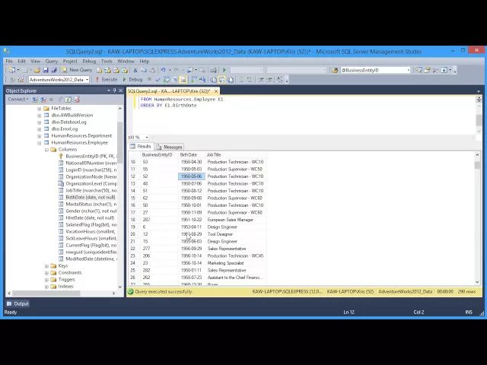Expand the HumanResources.Department table node

(39, 136)
